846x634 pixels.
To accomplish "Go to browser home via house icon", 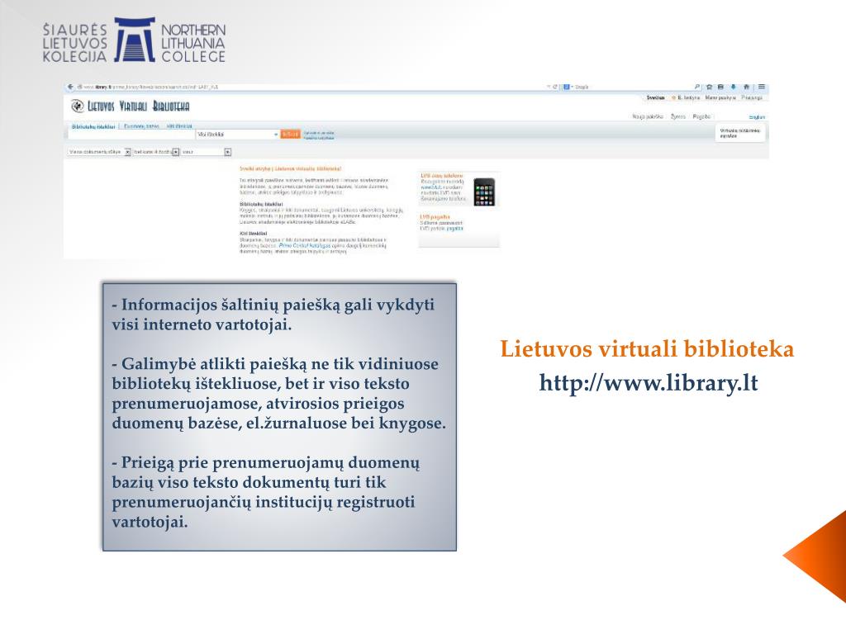I will coord(746,87).
